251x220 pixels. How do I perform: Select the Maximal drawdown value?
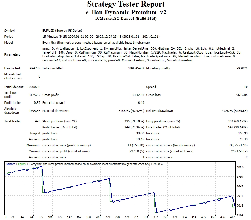coord(131,111)
